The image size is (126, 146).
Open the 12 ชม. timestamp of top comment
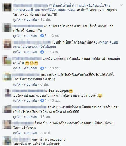click(x=46, y=19)
